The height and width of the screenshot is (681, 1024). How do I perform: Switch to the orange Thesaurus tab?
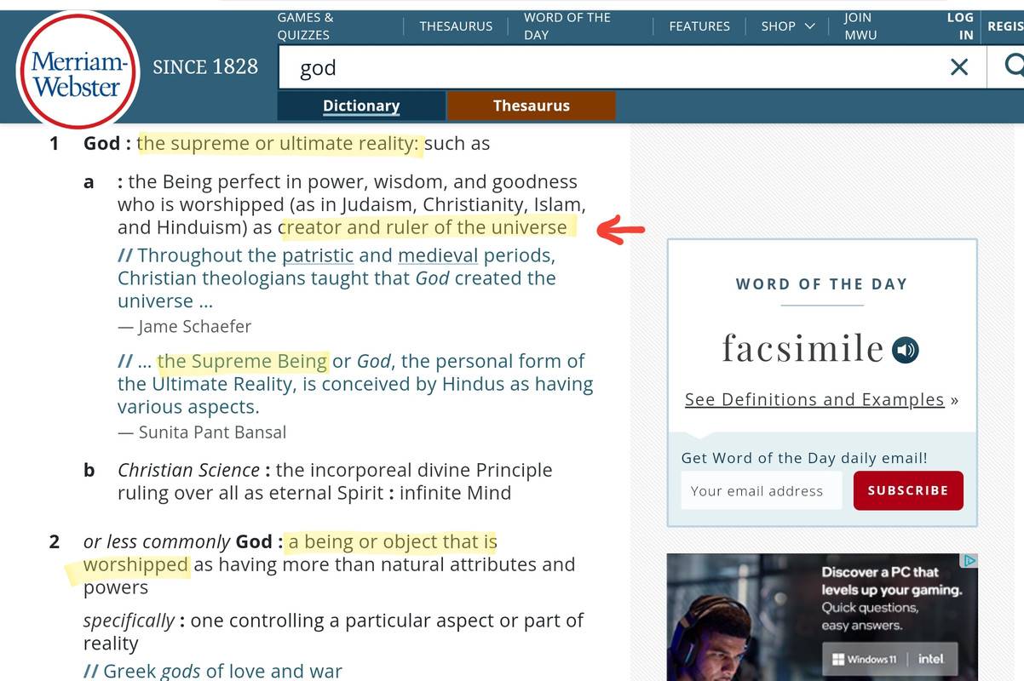tap(532, 106)
